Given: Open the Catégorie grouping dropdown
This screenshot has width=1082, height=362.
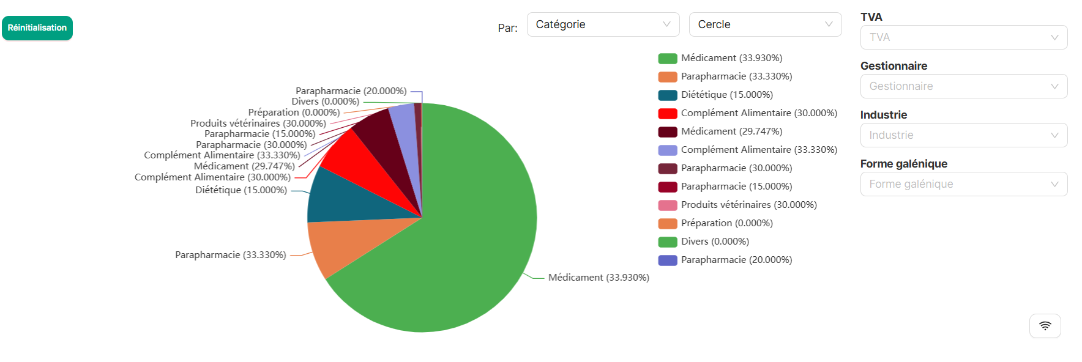Looking at the screenshot, I should pyautogui.click(x=603, y=24).
